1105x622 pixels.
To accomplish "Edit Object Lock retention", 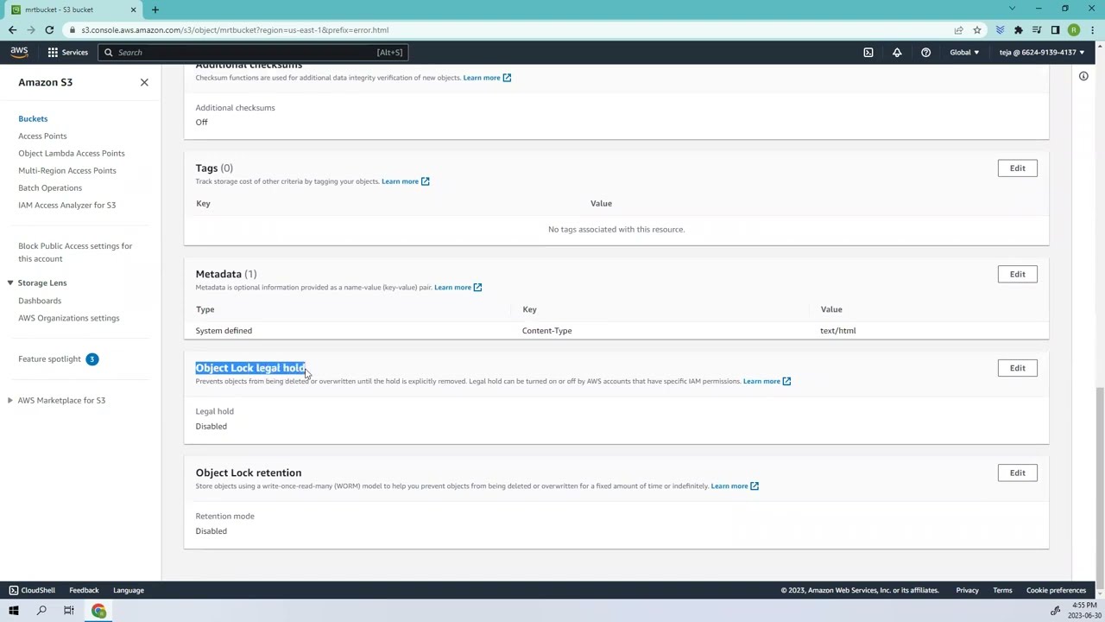I will pyautogui.click(x=1018, y=473).
